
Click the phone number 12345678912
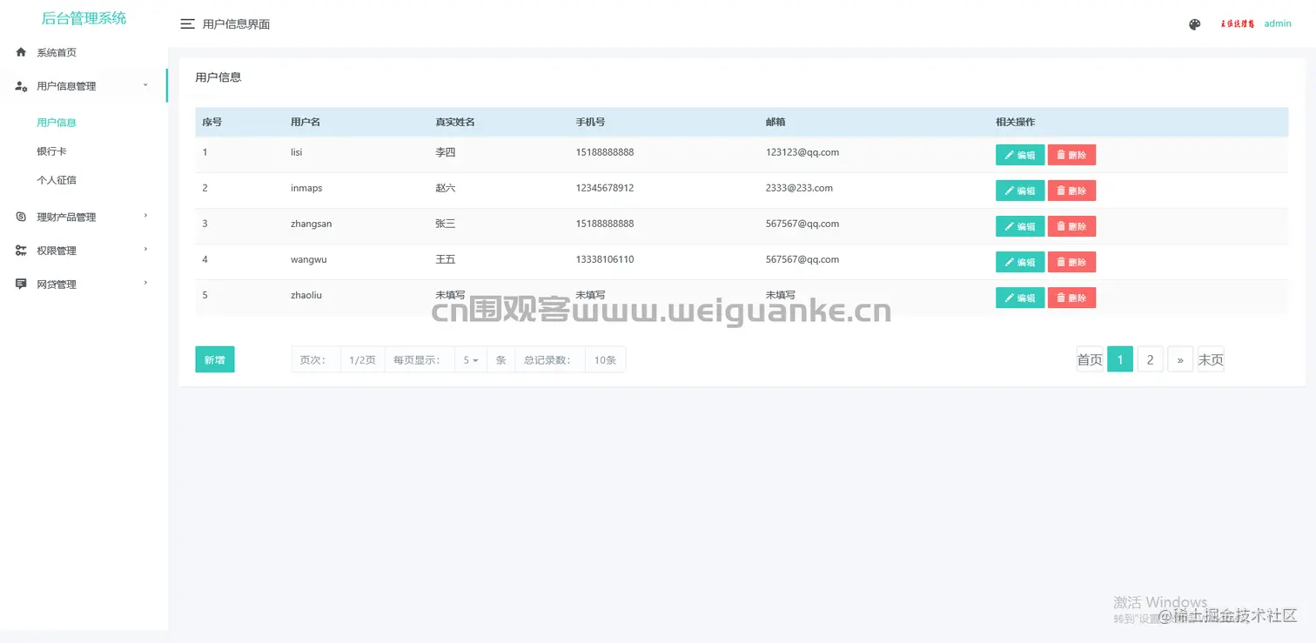[605, 188]
